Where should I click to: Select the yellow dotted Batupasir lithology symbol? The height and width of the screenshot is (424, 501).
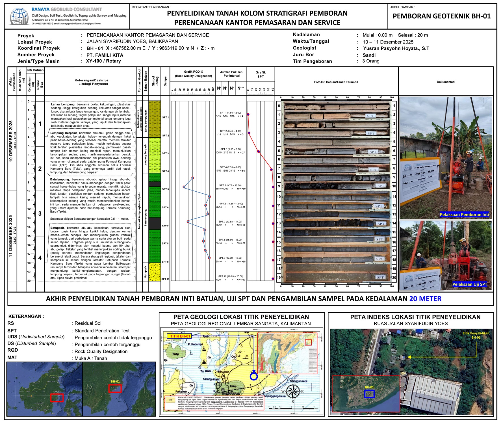[x=155, y=272]
